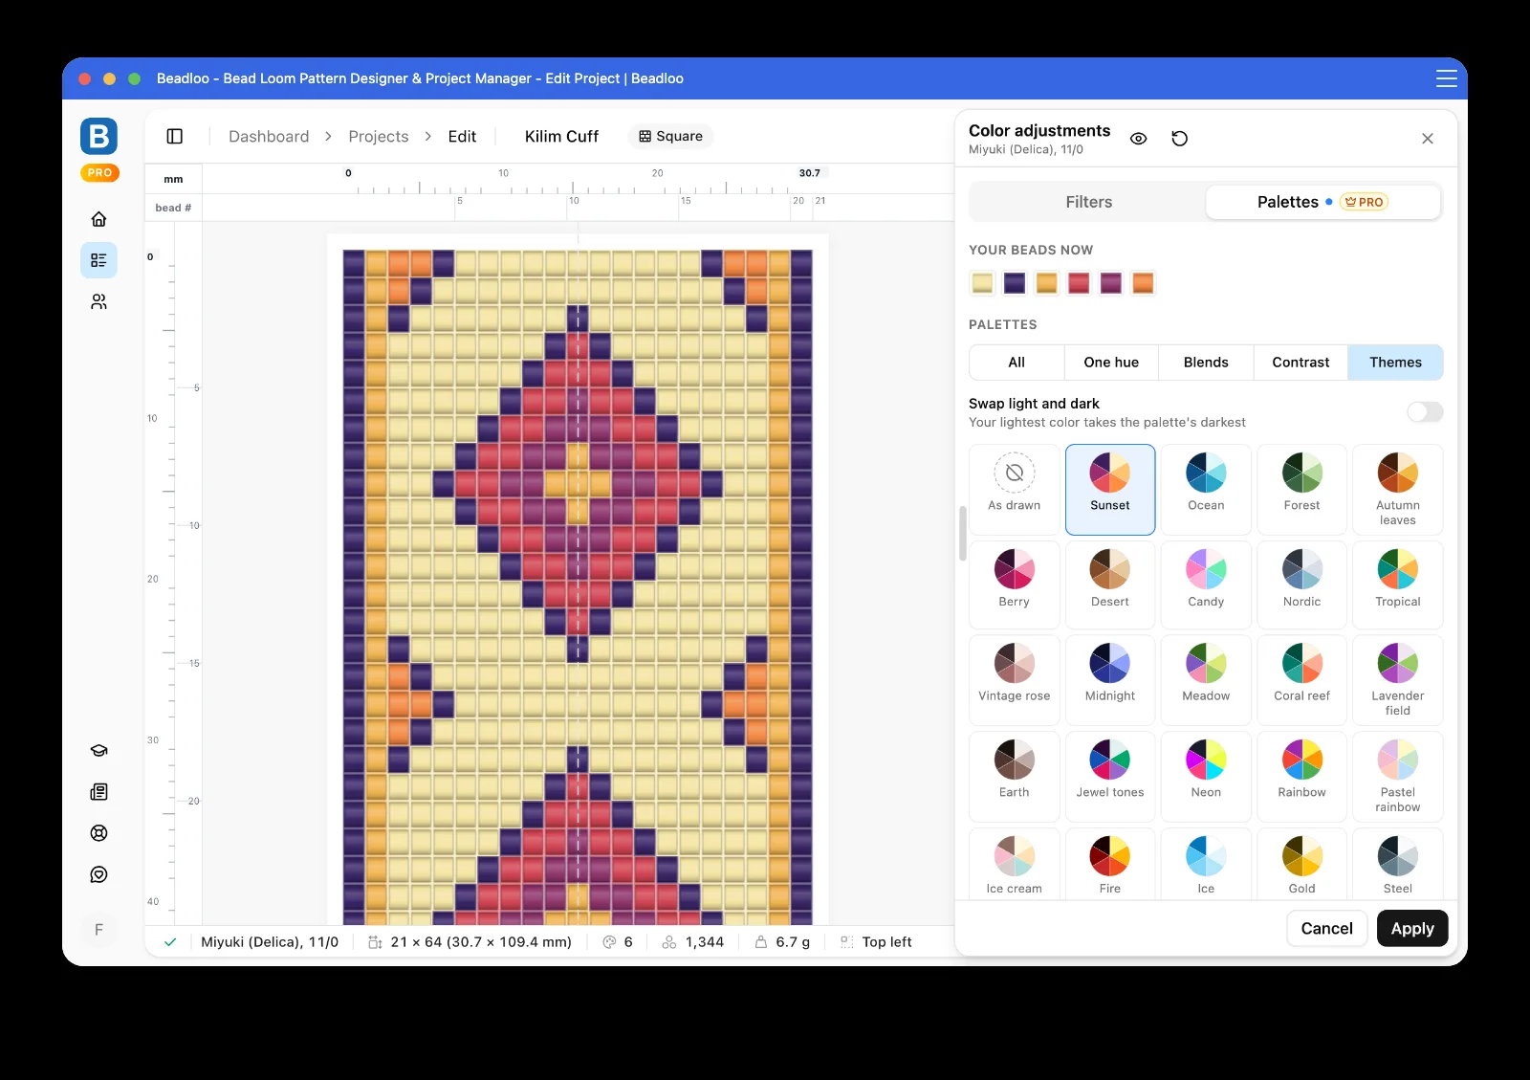Toggle preview with the eye icon
The height and width of the screenshot is (1080, 1530).
click(x=1138, y=139)
